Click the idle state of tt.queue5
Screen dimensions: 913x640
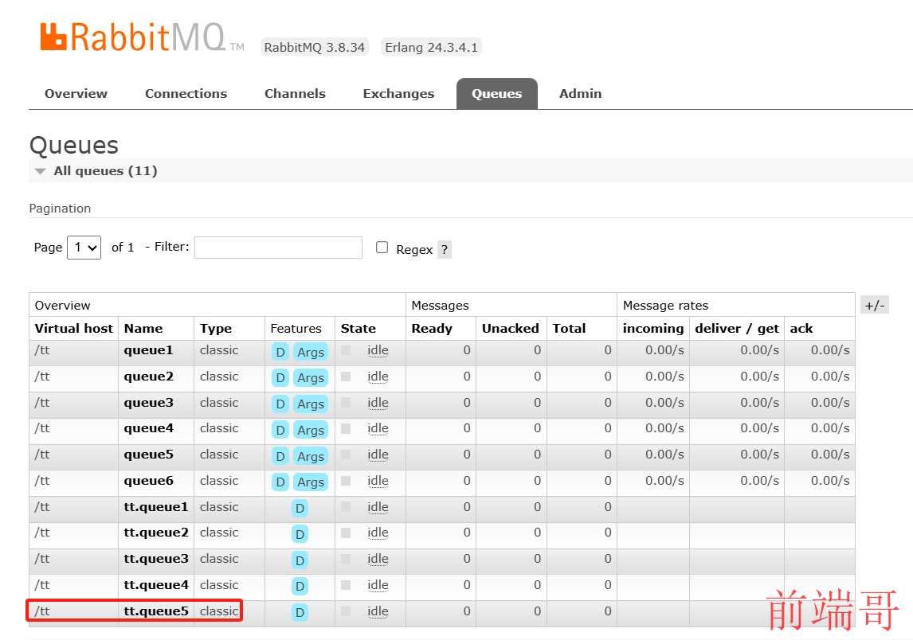(378, 611)
